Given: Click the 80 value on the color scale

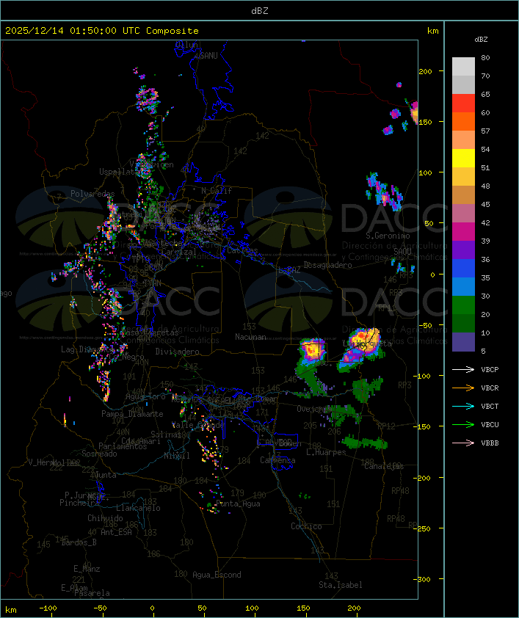Looking at the screenshot, I should 485,57.
